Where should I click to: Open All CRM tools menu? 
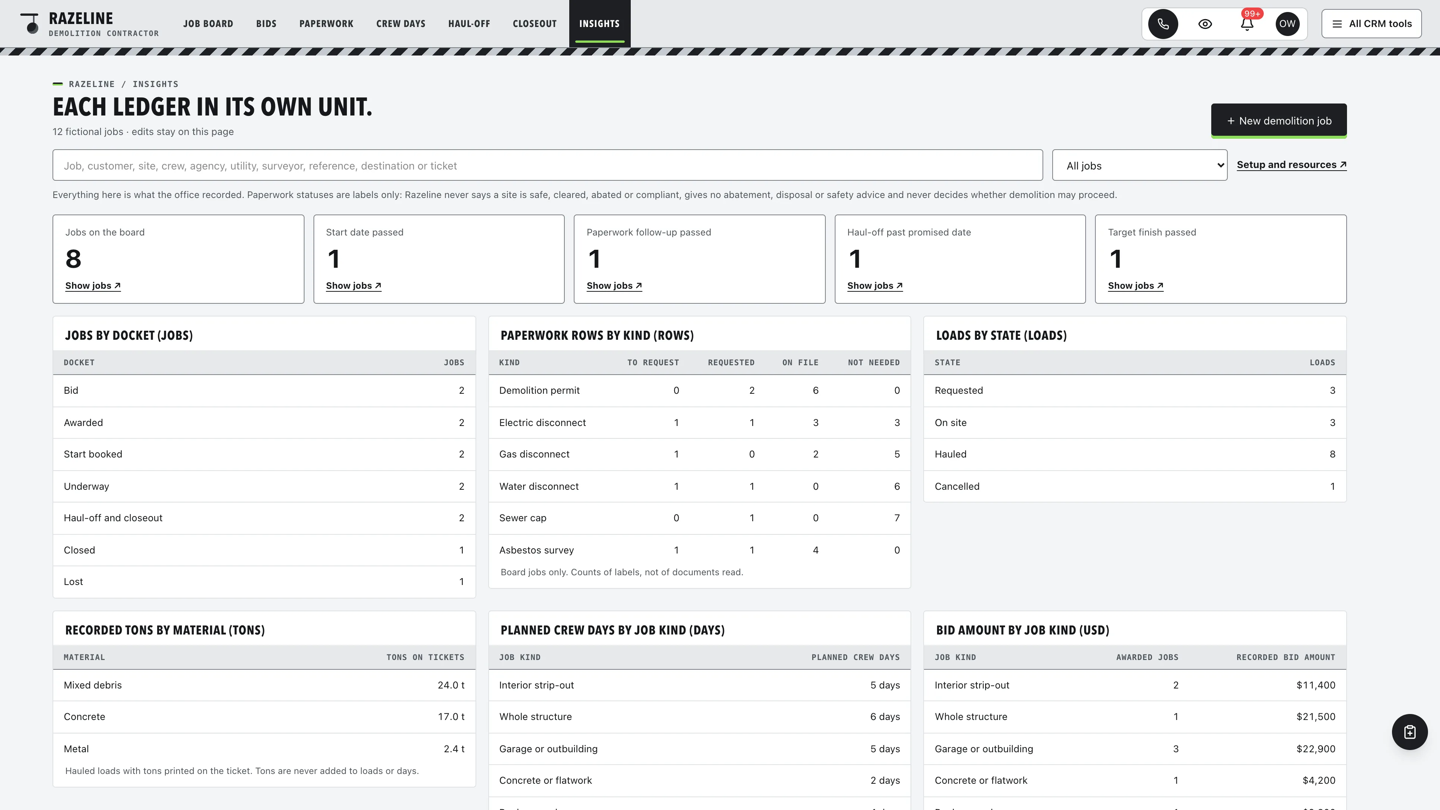[1371, 24]
